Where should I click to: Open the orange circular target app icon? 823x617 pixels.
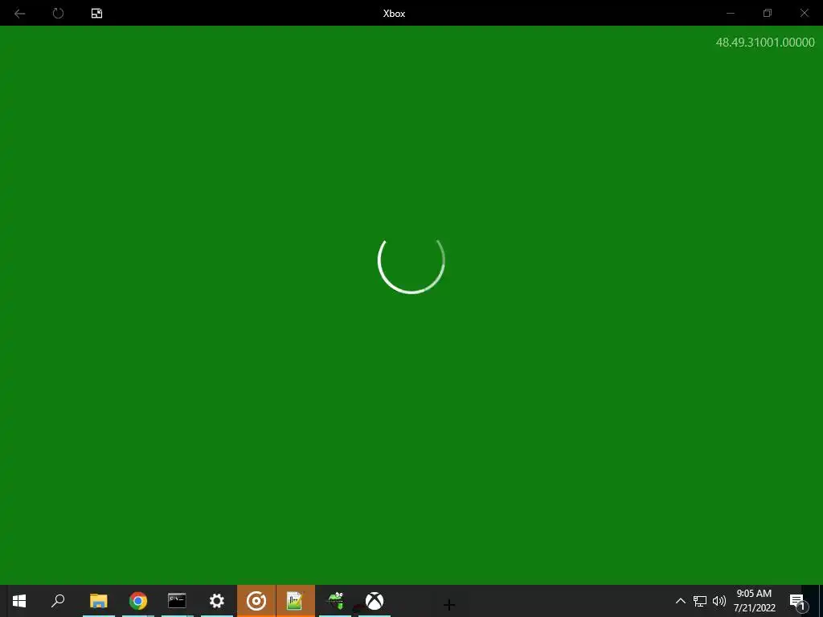pos(256,601)
